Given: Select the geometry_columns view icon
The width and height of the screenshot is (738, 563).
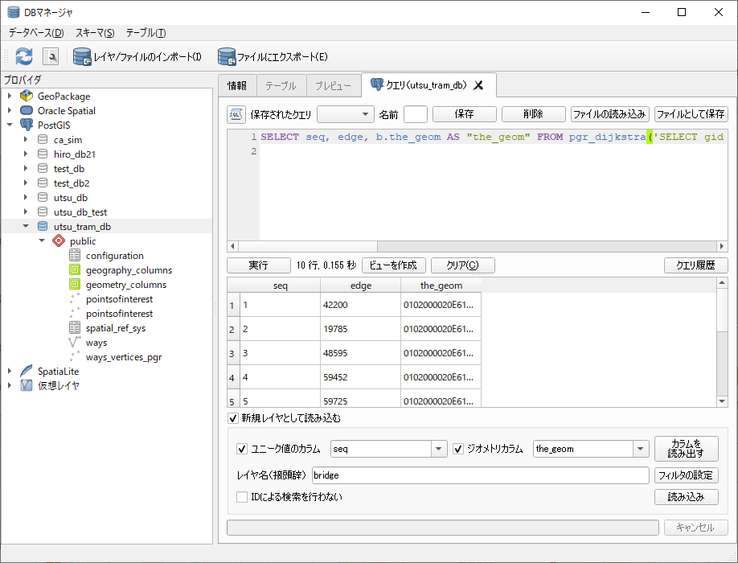Looking at the screenshot, I should click(75, 285).
